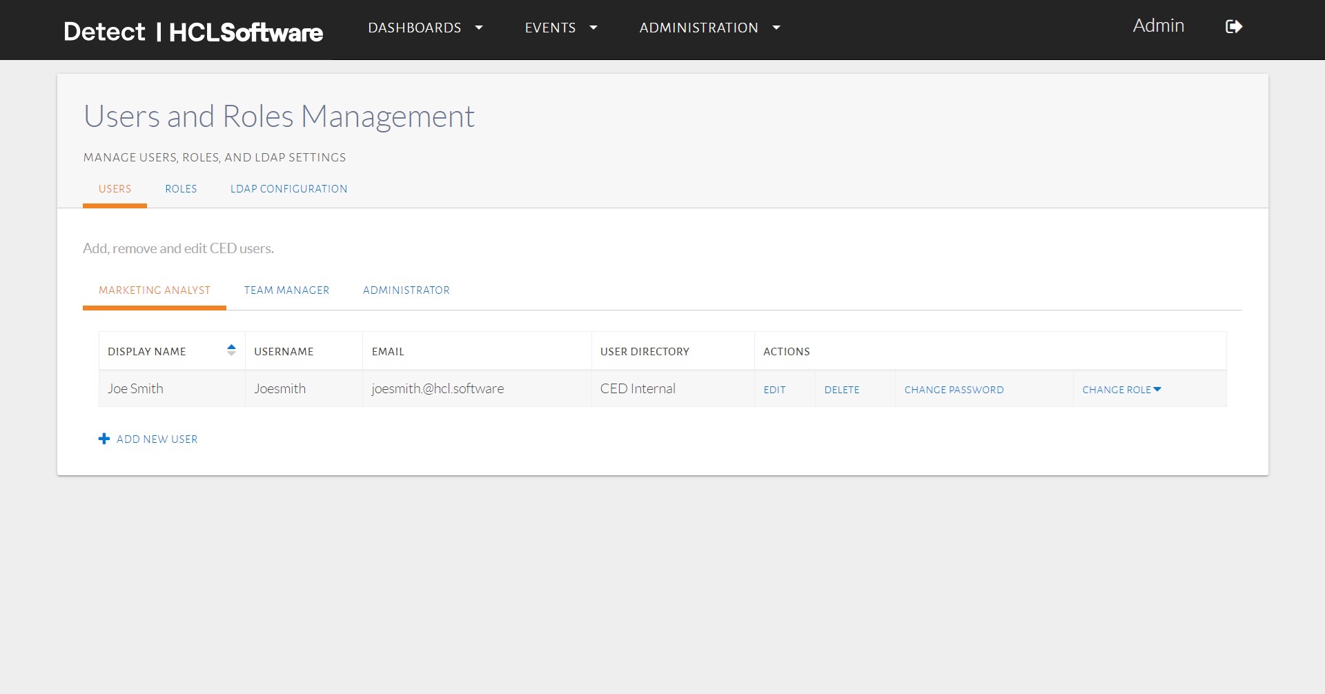Select the Users tab
The image size is (1325, 694).
[115, 189]
